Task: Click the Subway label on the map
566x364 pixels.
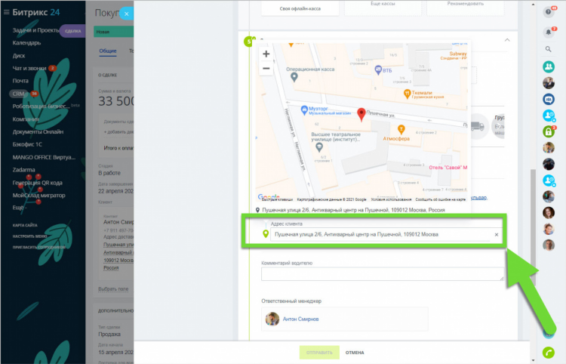Action: (458, 54)
